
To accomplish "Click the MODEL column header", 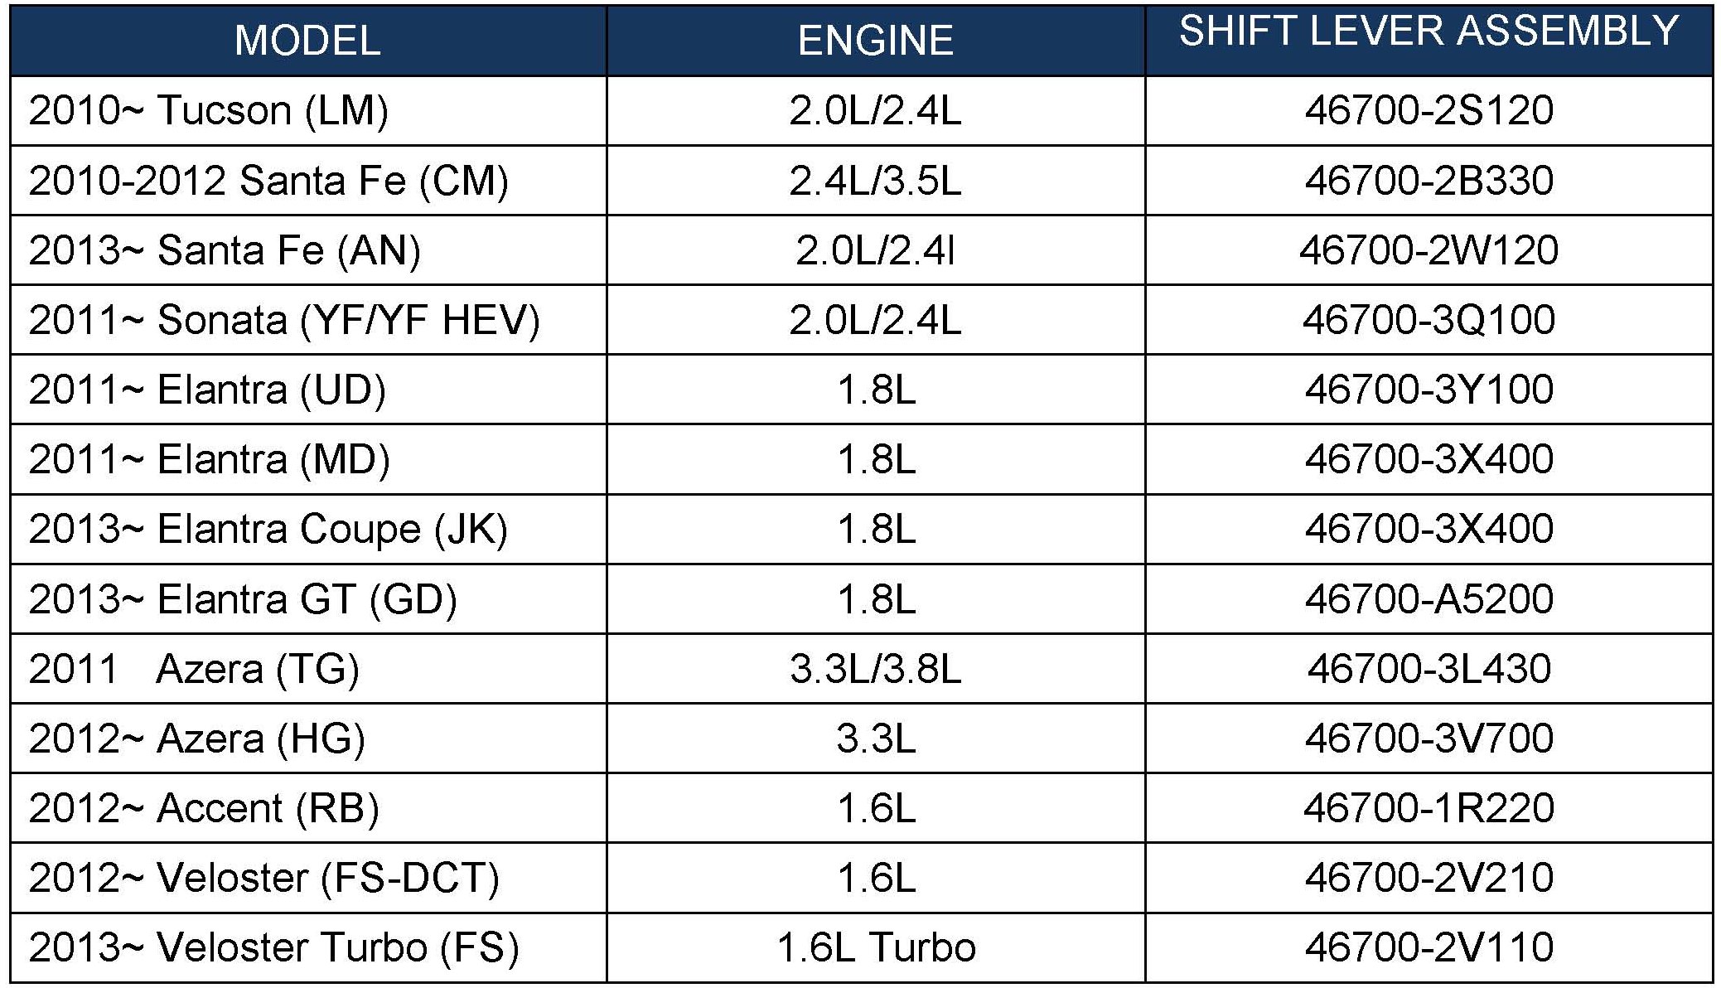I will pos(307,41).
